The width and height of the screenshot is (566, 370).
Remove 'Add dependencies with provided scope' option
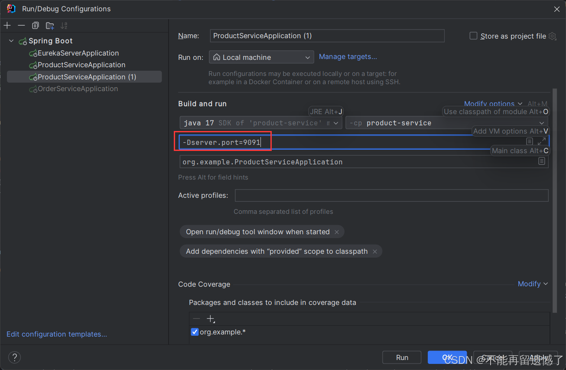point(375,252)
